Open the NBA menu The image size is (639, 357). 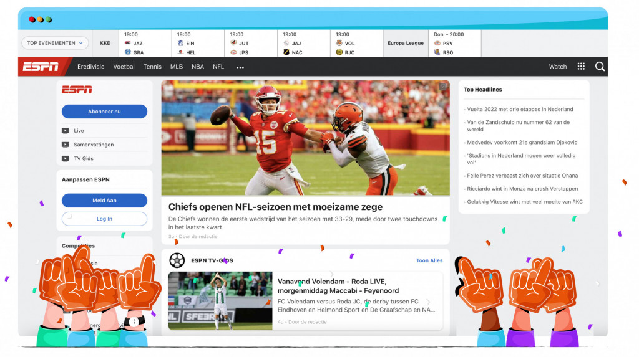tap(198, 67)
